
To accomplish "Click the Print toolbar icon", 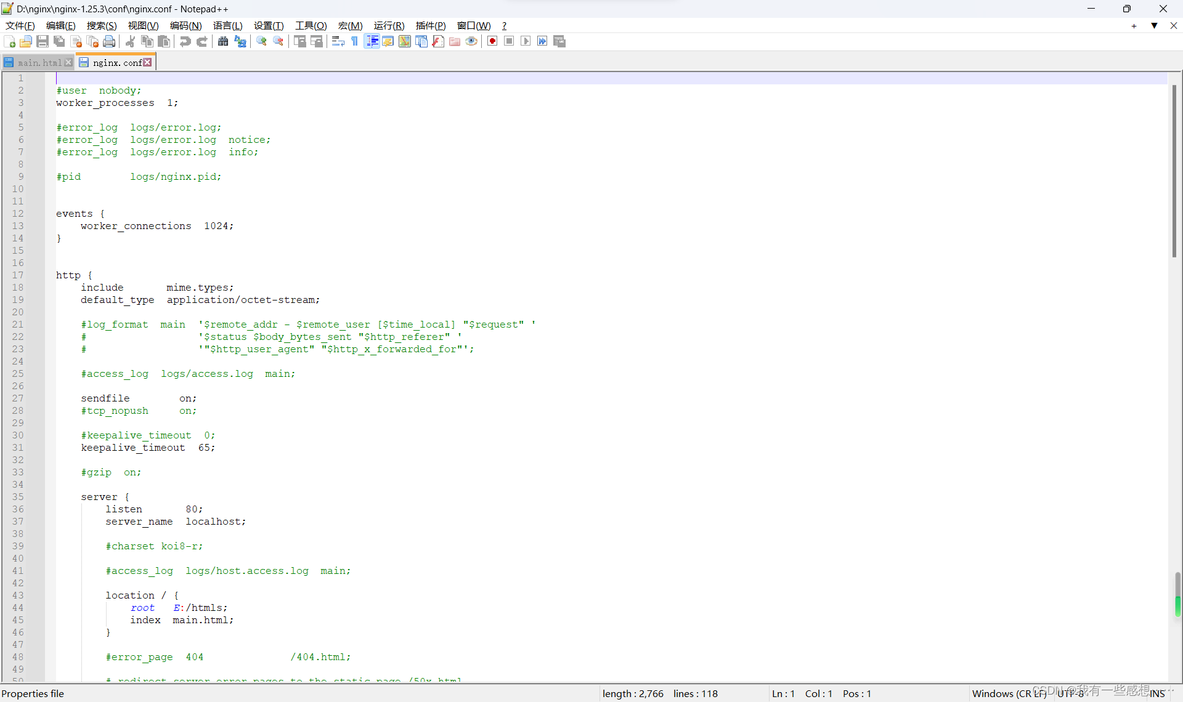I will (110, 41).
